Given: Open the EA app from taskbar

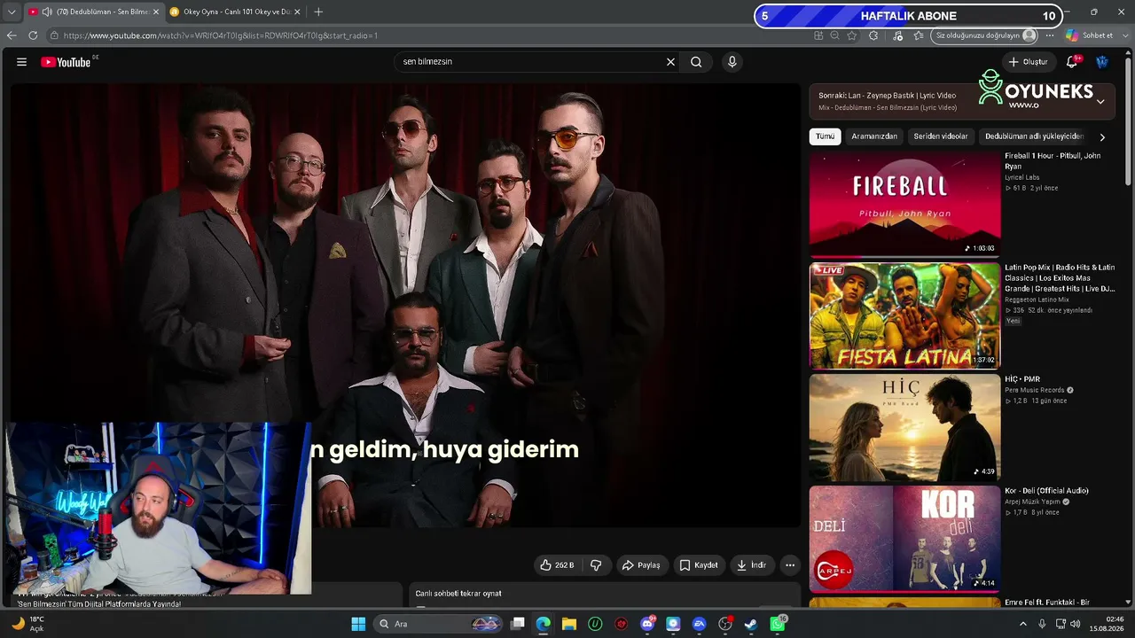Looking at the screenshot, I should [x=699, y=624].
